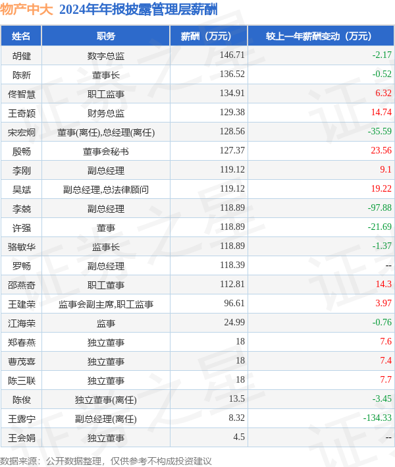This screenshot has width=395, height=467.
Task: Click salary value 13.5
Action: click(x=236, y=398)
